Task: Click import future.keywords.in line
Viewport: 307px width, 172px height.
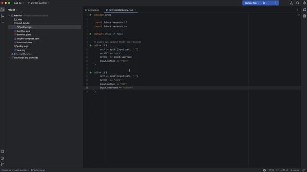Action: point(111,26)
